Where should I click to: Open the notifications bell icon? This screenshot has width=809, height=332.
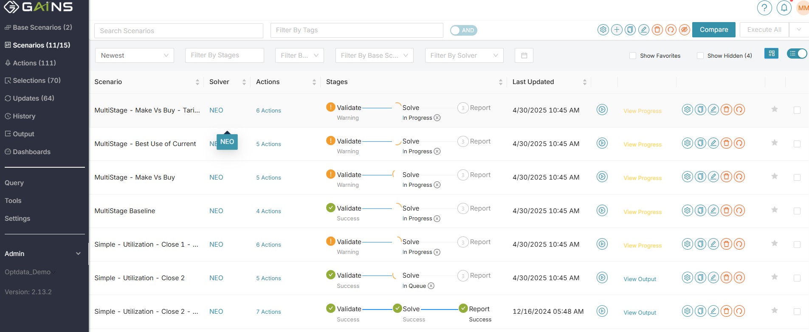(x=784, y=8)
